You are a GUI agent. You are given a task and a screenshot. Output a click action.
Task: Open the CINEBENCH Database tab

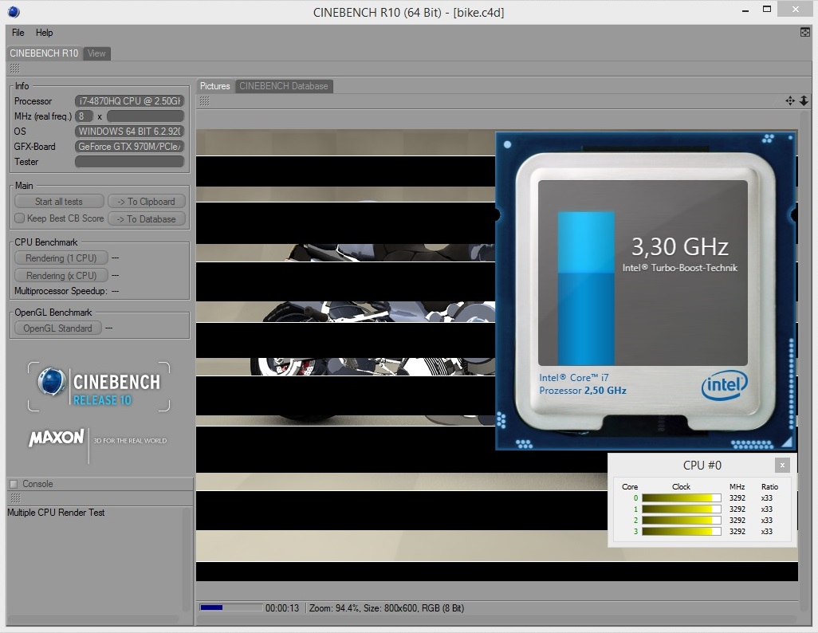coord(284,86)
